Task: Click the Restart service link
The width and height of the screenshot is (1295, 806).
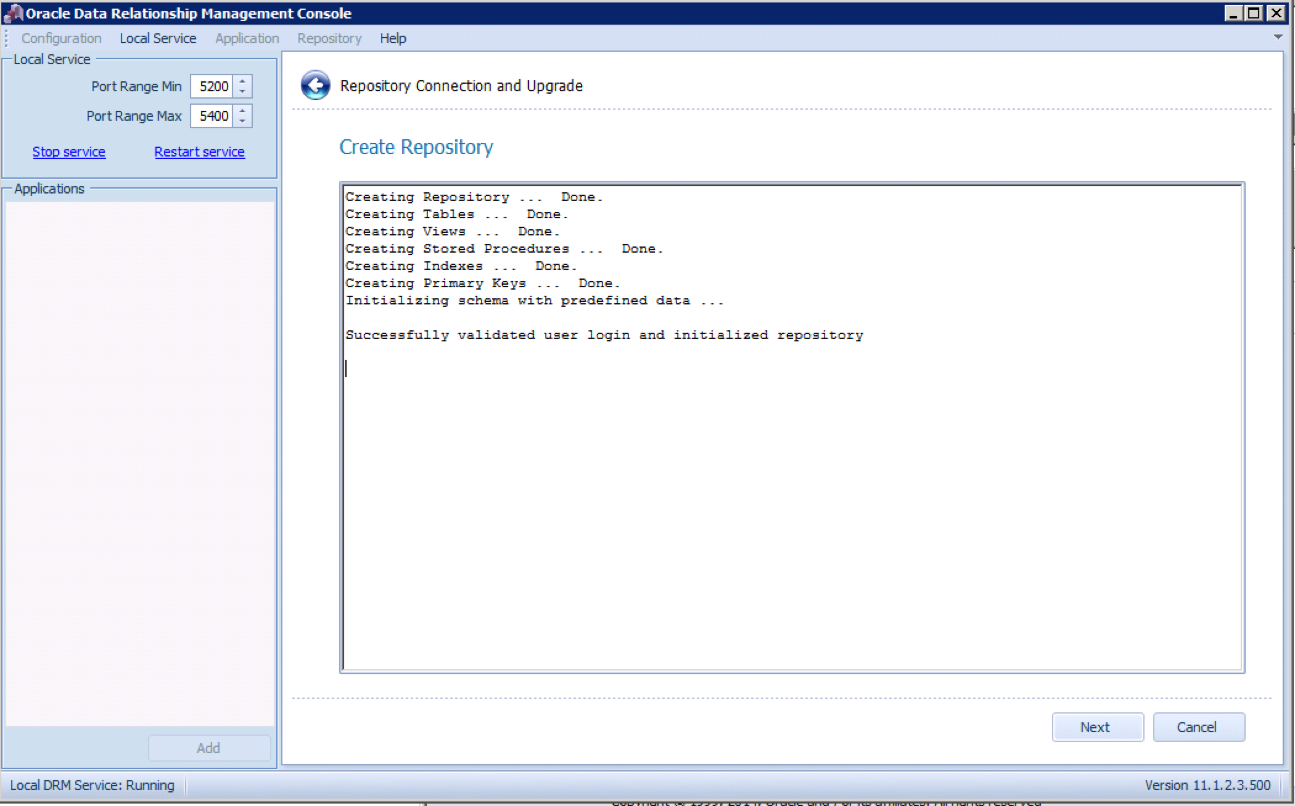Action: point(199,152)
